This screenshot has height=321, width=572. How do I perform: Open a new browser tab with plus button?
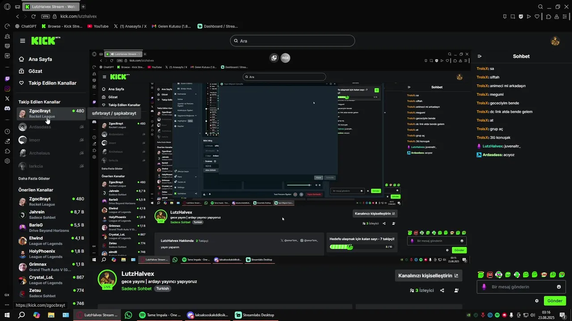(83, 7)
